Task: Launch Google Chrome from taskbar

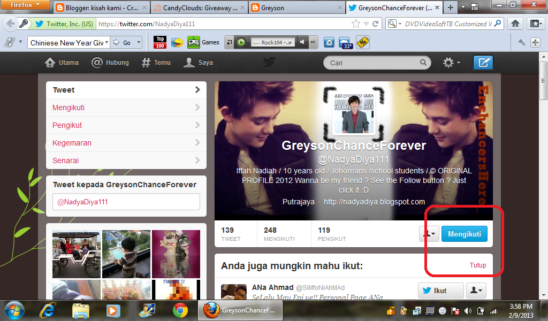Action: pos(180,310)
